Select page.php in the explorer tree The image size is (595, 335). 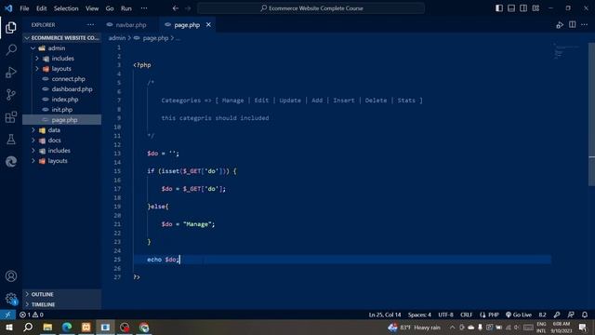(x=62, y=120)
